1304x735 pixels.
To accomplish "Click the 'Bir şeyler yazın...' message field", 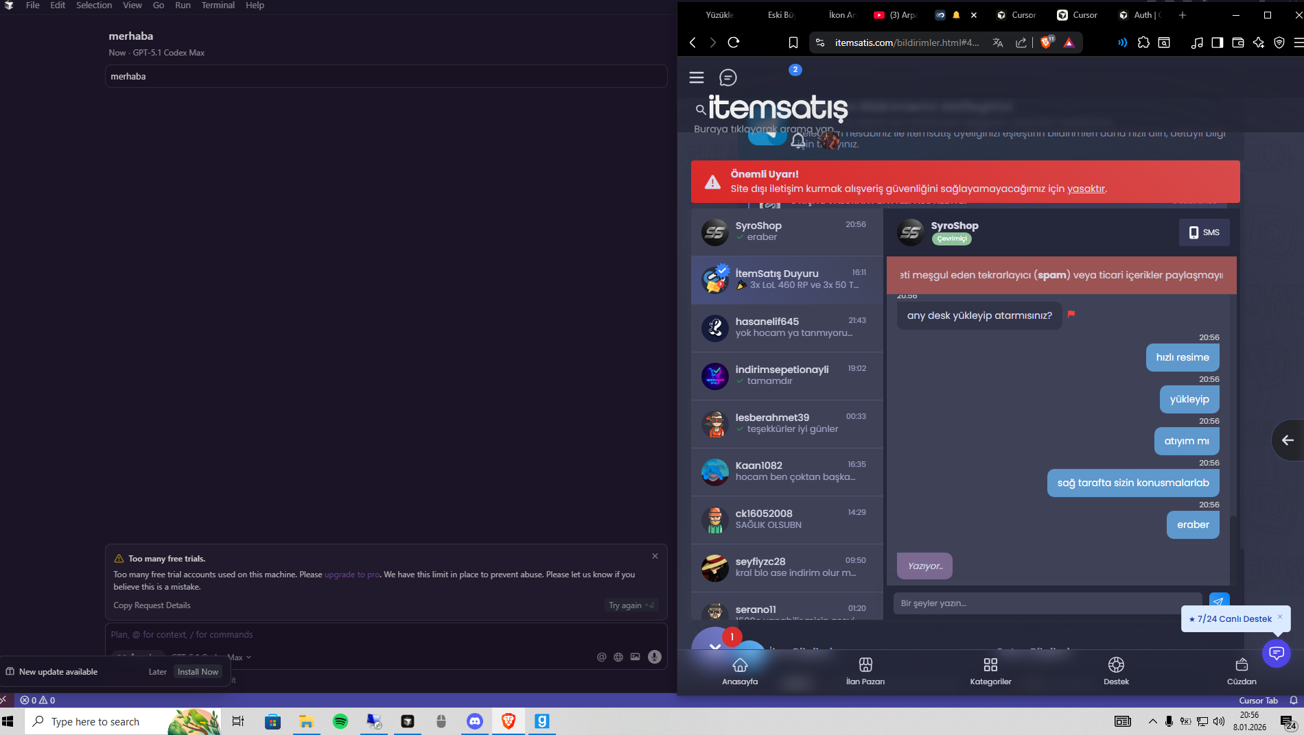I will (x=1047, y=603).
